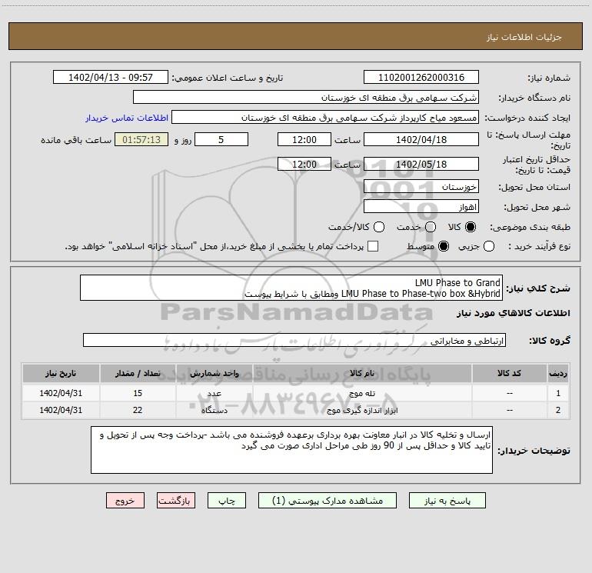The image size is (592, 573).
Task: Click the تعداد / مقدار column header
Action: 138,374
